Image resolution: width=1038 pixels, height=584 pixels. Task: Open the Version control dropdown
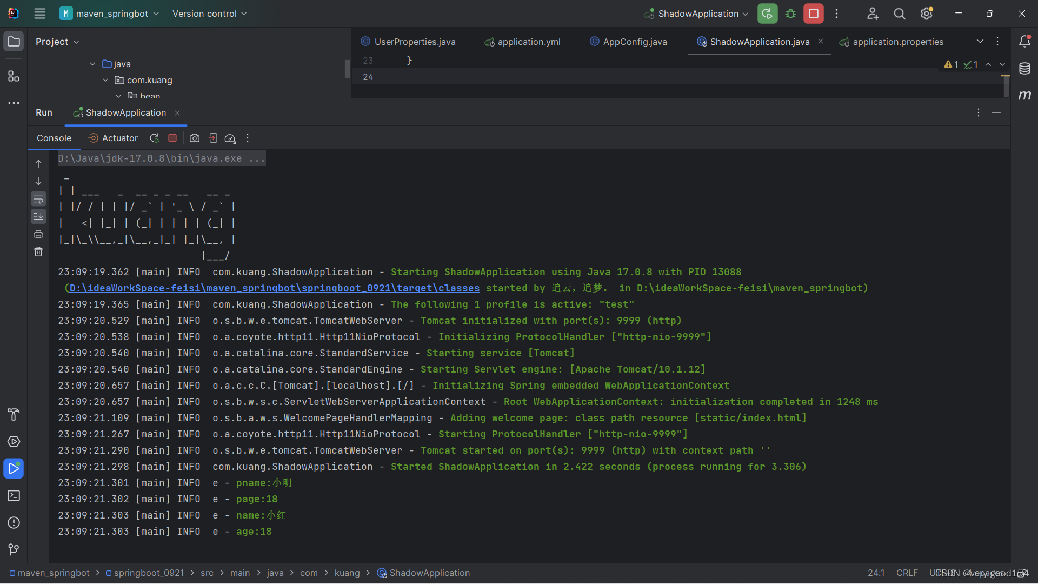click(x=209, y=14)
